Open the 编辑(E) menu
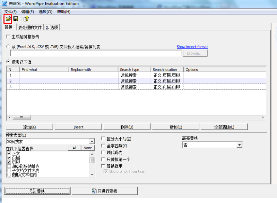 (28, 12)
